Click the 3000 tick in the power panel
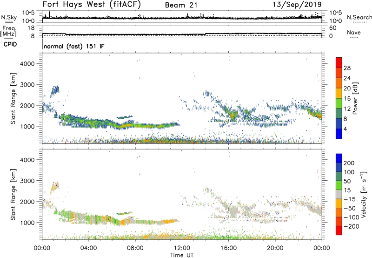 coord(27,85)
